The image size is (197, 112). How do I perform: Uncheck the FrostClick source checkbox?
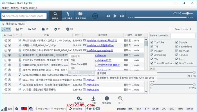coord(177,51)
